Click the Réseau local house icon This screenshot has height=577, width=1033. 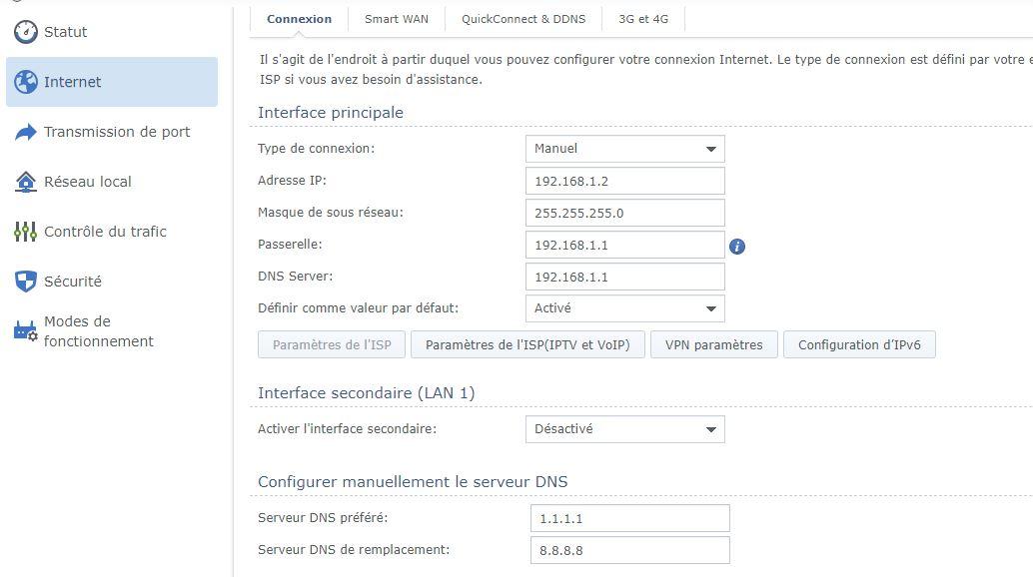tap(25, 182)
